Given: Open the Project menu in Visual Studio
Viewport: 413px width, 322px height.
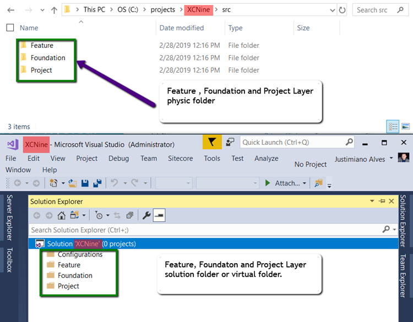Looking at the screenshot, I should click(86, 158).
